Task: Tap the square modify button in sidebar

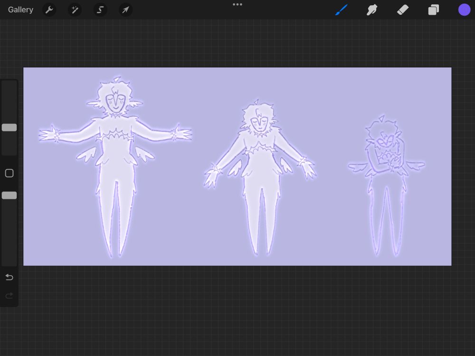Action: point(9,173)
